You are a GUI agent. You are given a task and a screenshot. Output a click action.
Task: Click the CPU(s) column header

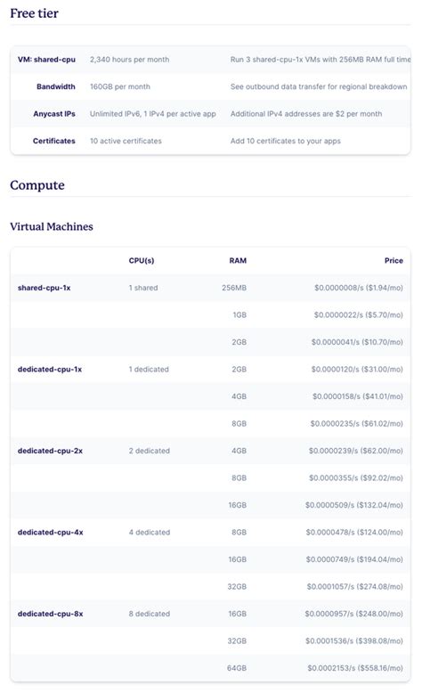142,260
